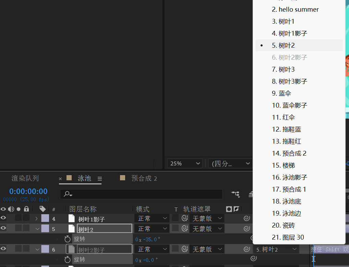Click the timeline layer search field

point(141,194)
